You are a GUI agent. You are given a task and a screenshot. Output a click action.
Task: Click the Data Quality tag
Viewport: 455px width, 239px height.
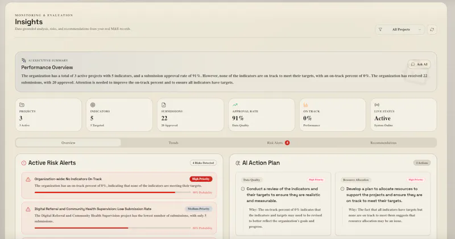pos(251,180)
